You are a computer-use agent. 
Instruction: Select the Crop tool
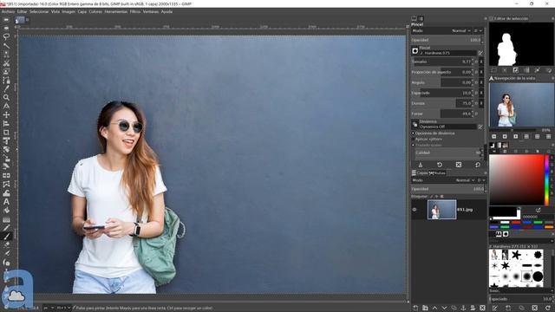point(6,133)
